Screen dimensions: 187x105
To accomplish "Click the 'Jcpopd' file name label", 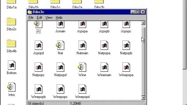I will [x=38, y=53].
